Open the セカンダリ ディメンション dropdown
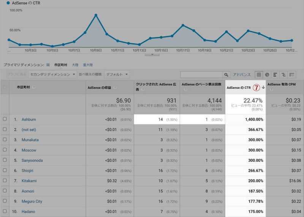The height and width of the screenshot is (217, 304). pyautogui.click(x=52, y=74)
